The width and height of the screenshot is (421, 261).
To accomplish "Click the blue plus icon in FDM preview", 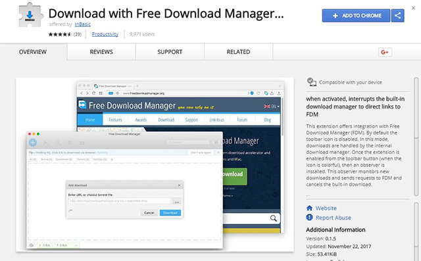I will click(33, 143).
